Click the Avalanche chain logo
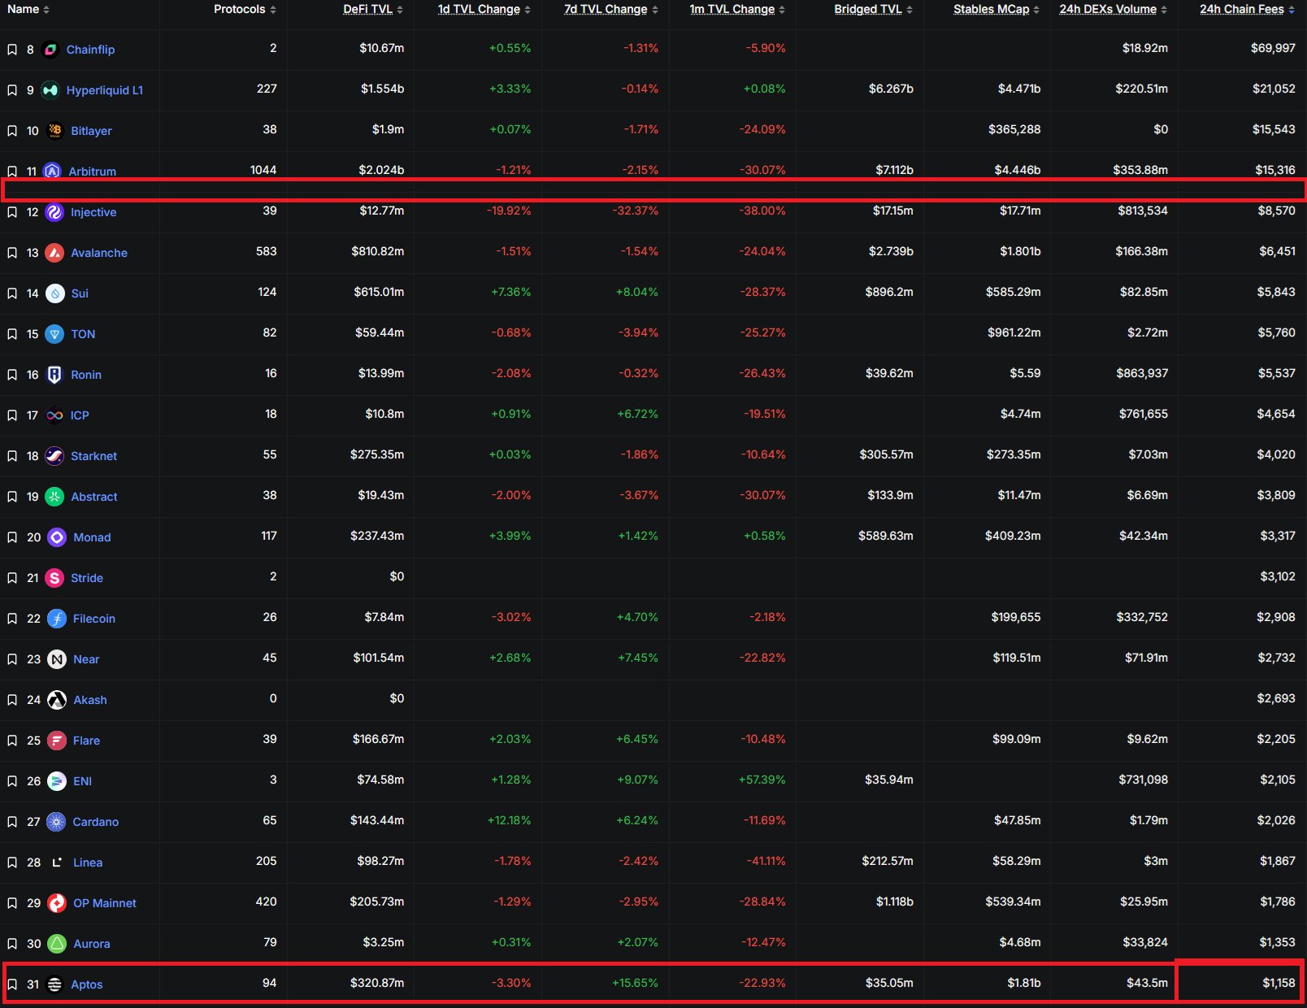1307x1008 pixels. pyautogui.click(x=54, y=253)
